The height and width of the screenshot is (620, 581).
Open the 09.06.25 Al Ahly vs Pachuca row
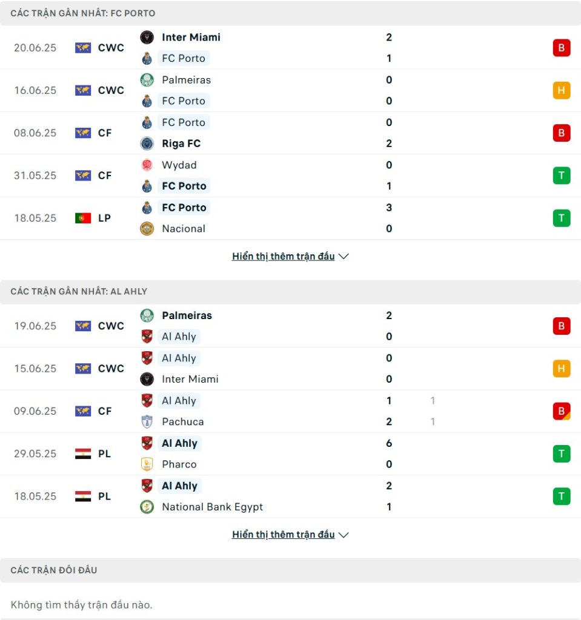(x=291, y=411)
